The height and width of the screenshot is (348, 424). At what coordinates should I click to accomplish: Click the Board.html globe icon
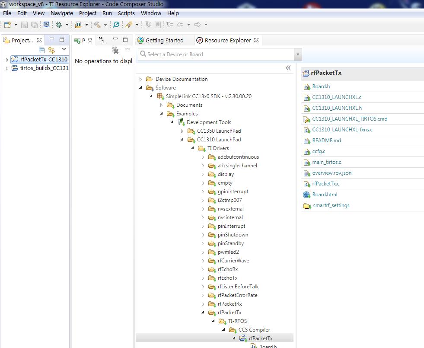[x=306, y=195]
